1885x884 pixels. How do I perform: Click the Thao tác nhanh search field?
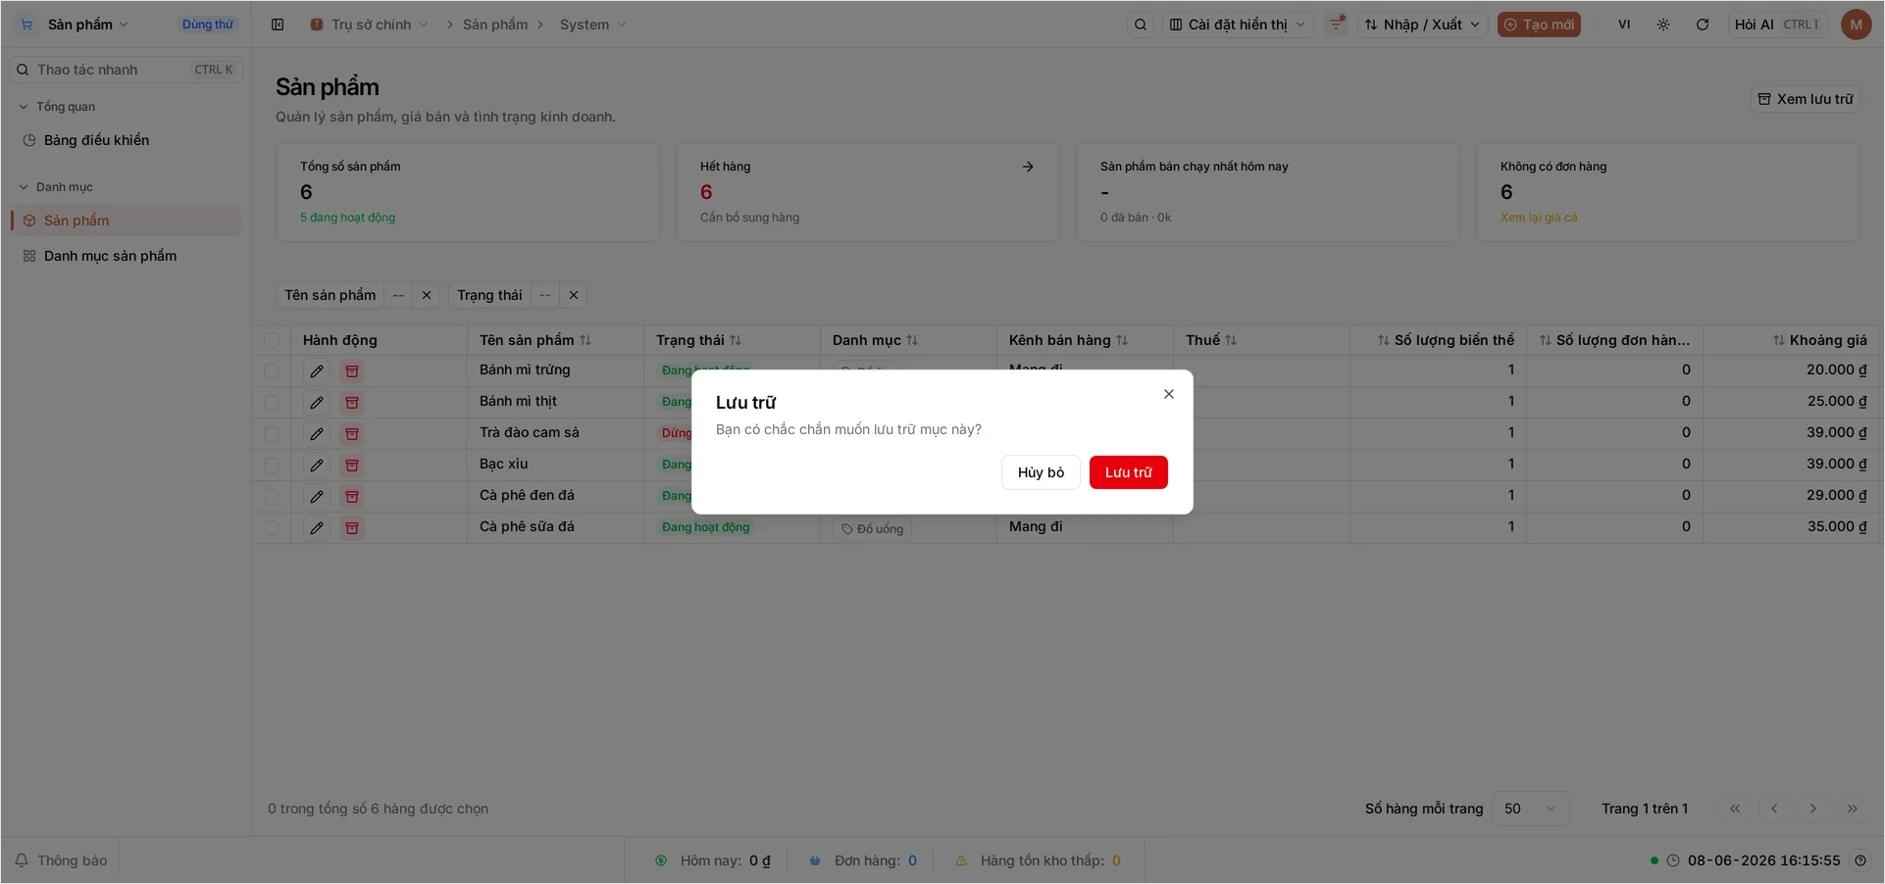pyautogui.click(x=126, y=70)
